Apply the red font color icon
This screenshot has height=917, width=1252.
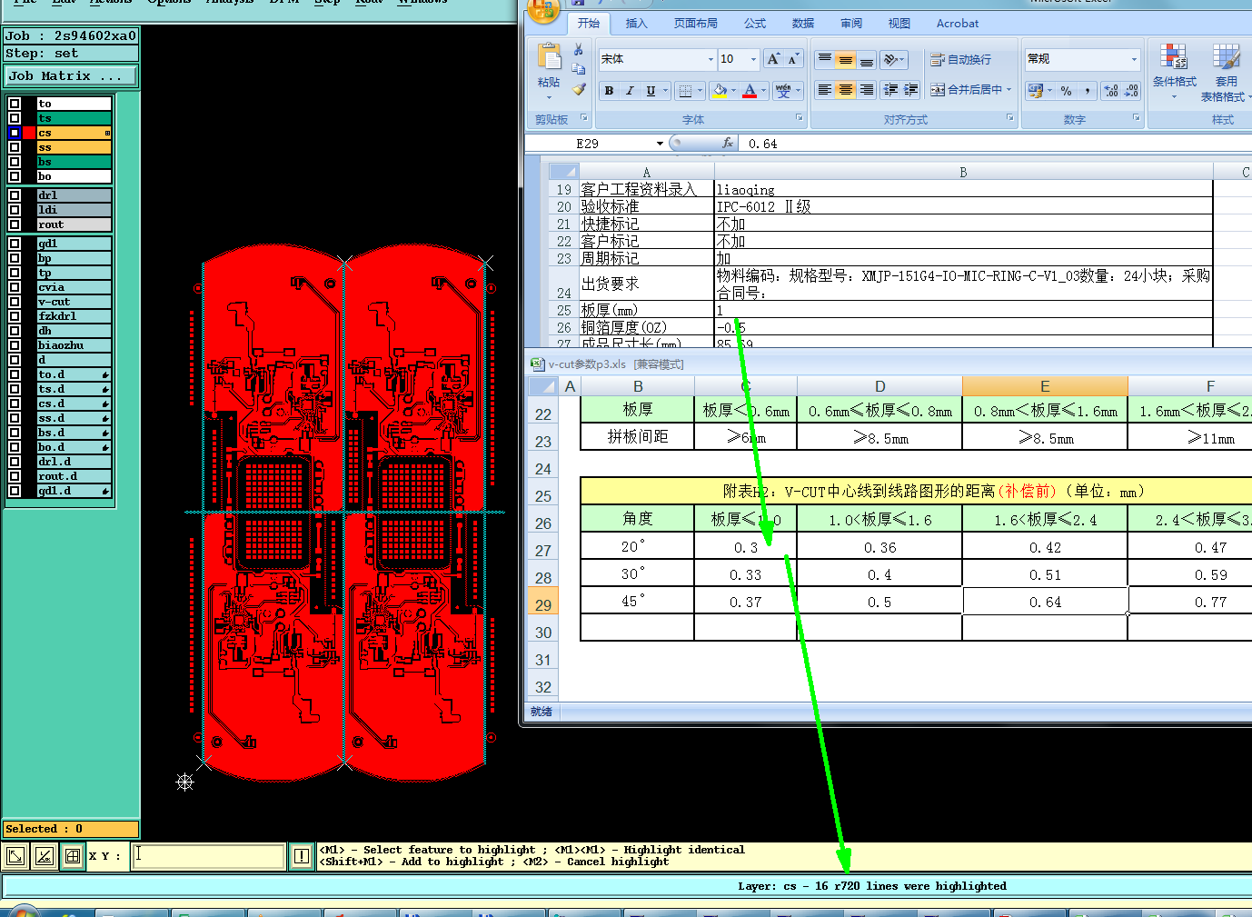click(750, 91)
